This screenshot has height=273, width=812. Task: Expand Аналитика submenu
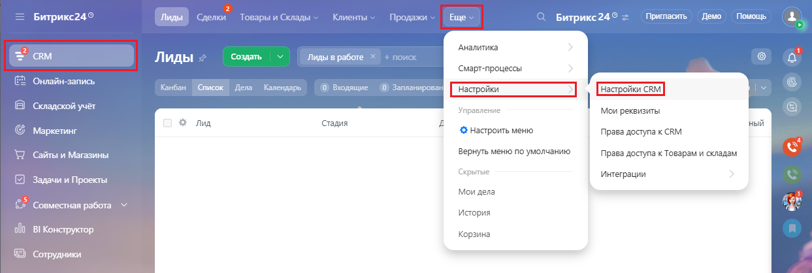[516, 47]
